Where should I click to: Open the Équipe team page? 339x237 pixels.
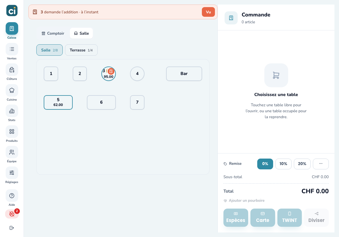coord(12,152)
